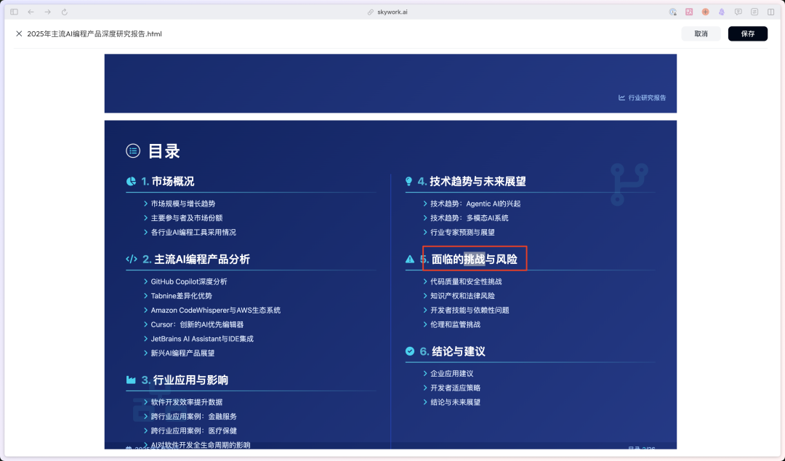Open the pink translate extension
This screenshot has width=785, height=461.
coord(689,12)
